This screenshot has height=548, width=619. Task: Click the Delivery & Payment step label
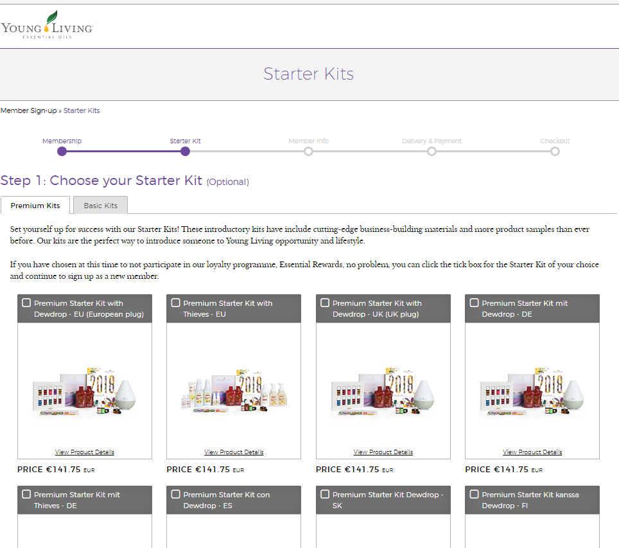(432, 141)
